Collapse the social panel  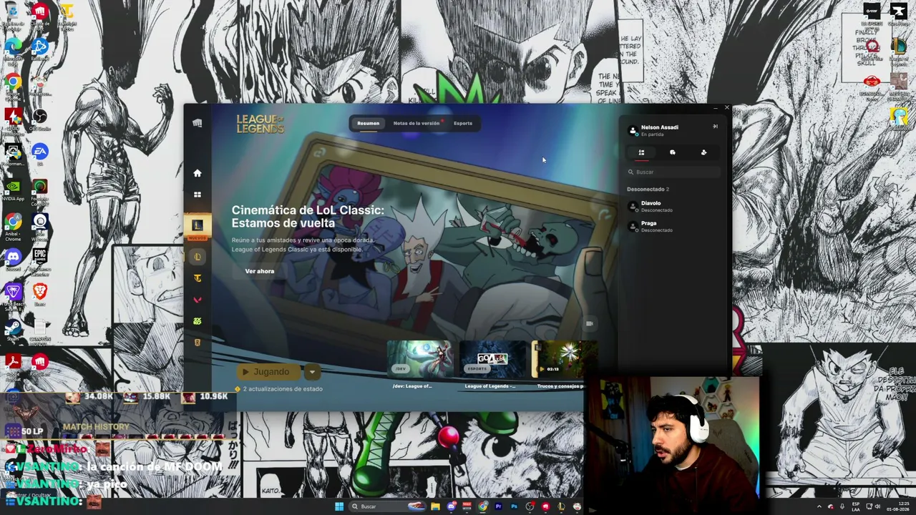pos(714,127)
